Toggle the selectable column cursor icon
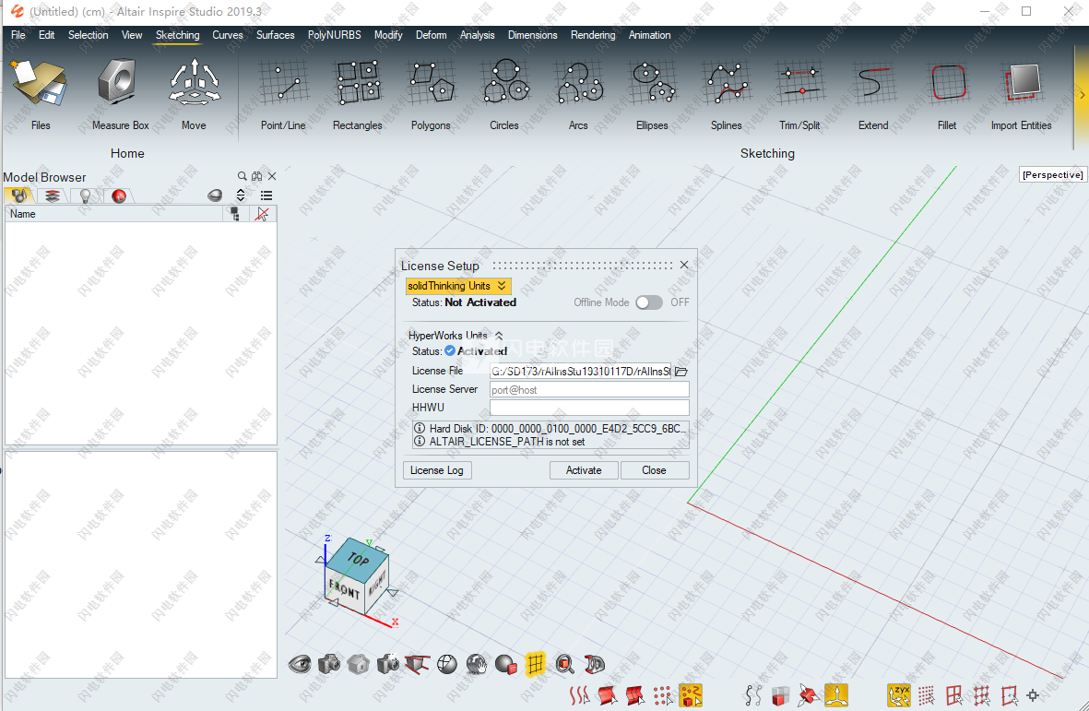 (262, 214)
